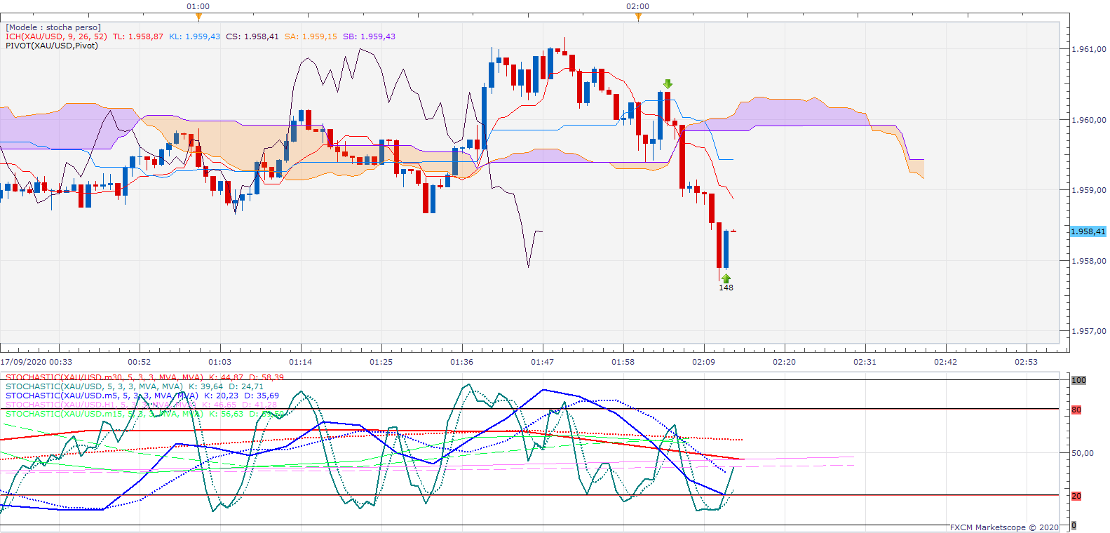Select the green STOCHASTIC m15 indicator label
The image size is (1110, 533).
(x=104, y=414)
